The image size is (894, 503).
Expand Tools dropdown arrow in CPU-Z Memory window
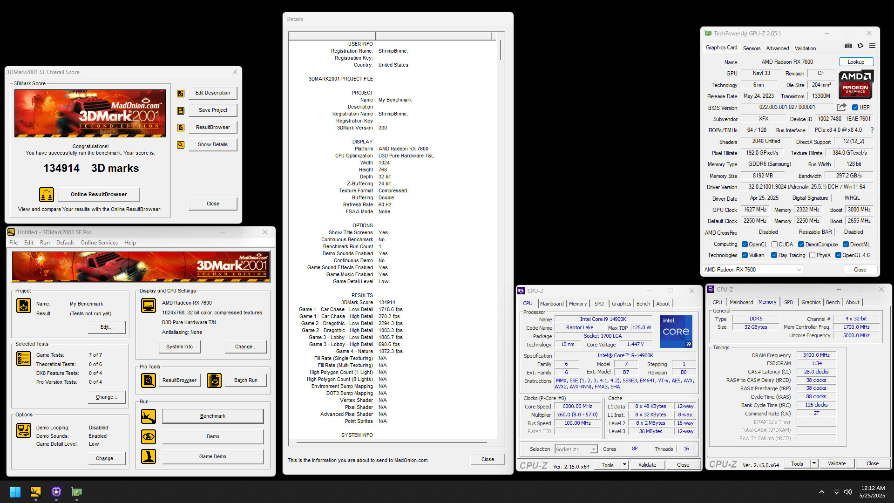[814, 463]
